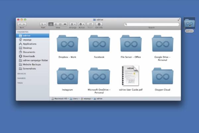Open the Arrange dropdown menu
This screenshot has height=133, width=199.
(73, 24)
